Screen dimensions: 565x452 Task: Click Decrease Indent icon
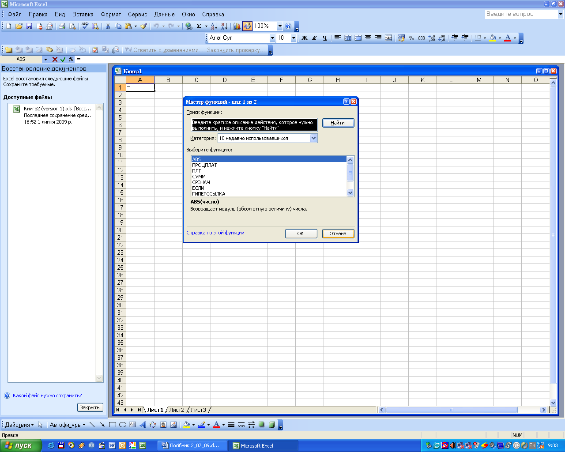pyautogui.click(x=455, y=38)
